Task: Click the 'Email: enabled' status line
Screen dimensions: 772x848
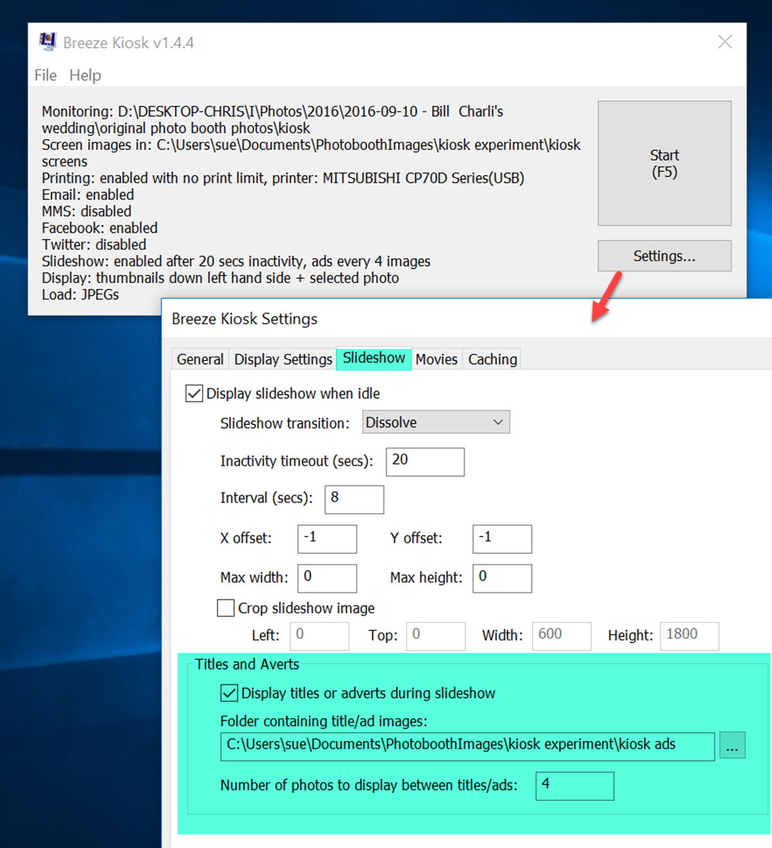Action: (x=88, y=194)
